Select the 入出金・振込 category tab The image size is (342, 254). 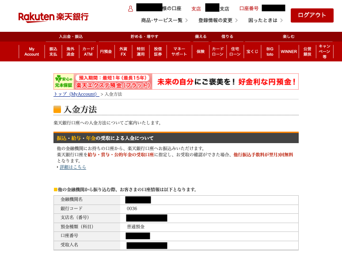point(71,37)
